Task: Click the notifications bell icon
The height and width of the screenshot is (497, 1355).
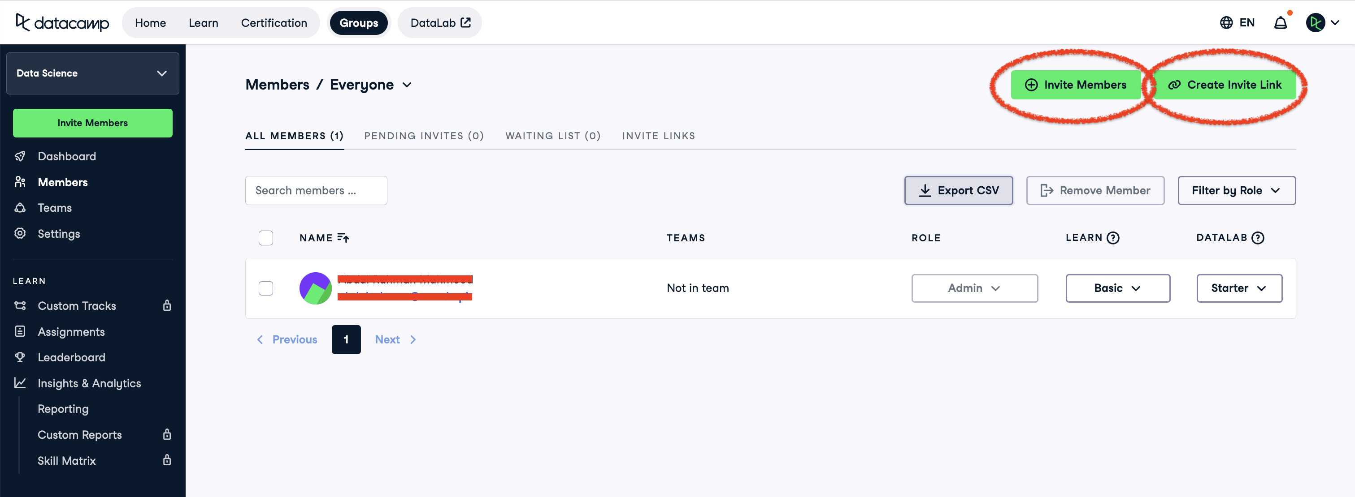Action: point(1280,22)
